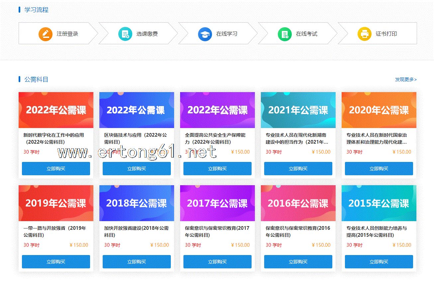Open the 保密意识与保密常识教育(2016年公需科目) title
434x281 pixels.
[x=298, y=231]
